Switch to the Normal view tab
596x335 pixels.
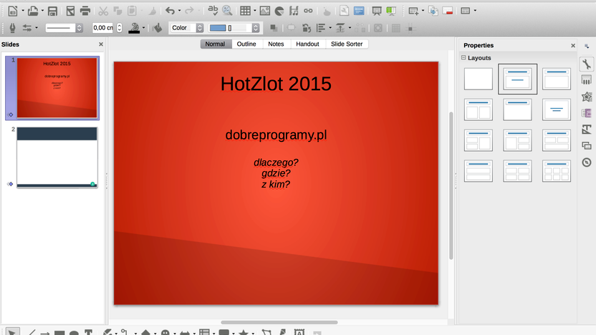(x=215, y=44)
